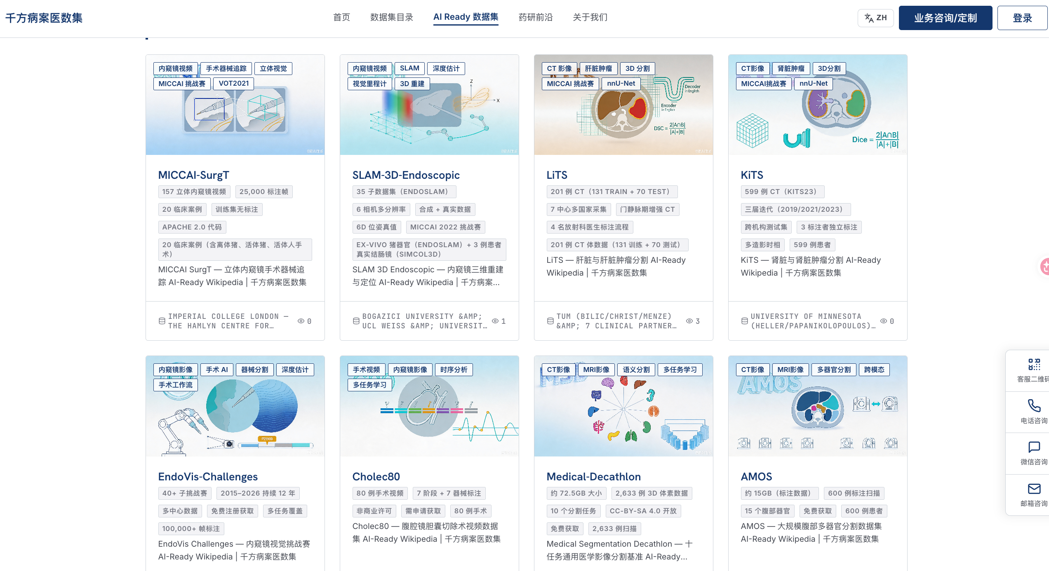Click the 599 例 CT (KITS23) label
Image resolution: width=1049 pixels, height=571 pixels.
(x=783, y=192)
